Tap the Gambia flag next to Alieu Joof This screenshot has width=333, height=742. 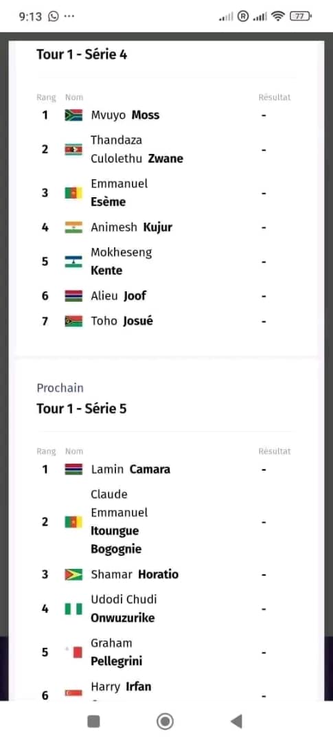coord(73,296)
